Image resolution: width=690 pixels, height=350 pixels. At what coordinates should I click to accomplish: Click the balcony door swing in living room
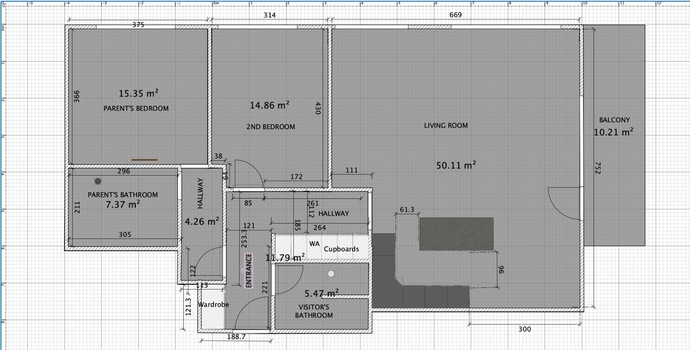pyautogui.click(x=565, y=203)
